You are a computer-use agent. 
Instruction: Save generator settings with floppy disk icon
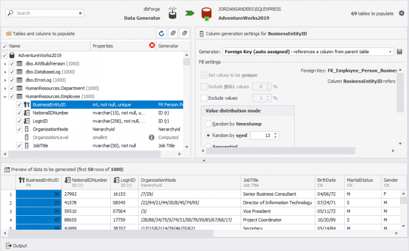click(399, 52)
